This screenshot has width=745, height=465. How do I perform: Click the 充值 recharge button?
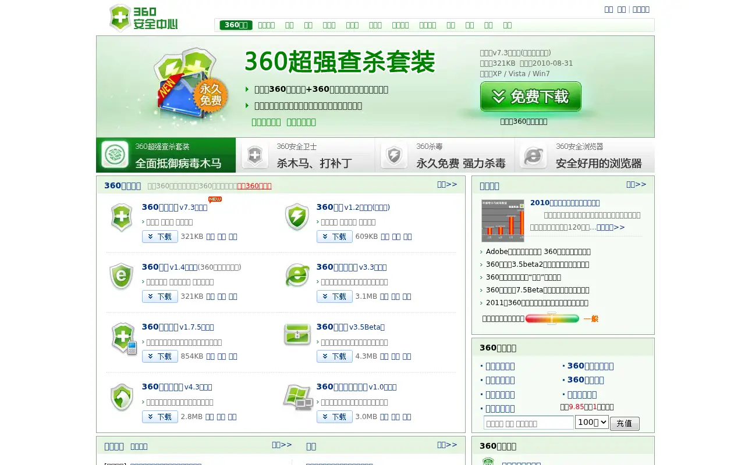(625, 424)
